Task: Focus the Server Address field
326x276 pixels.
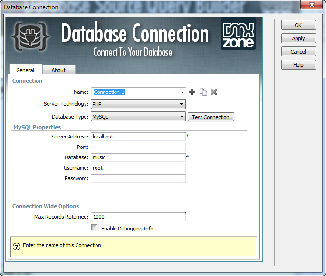Action: 138,137
